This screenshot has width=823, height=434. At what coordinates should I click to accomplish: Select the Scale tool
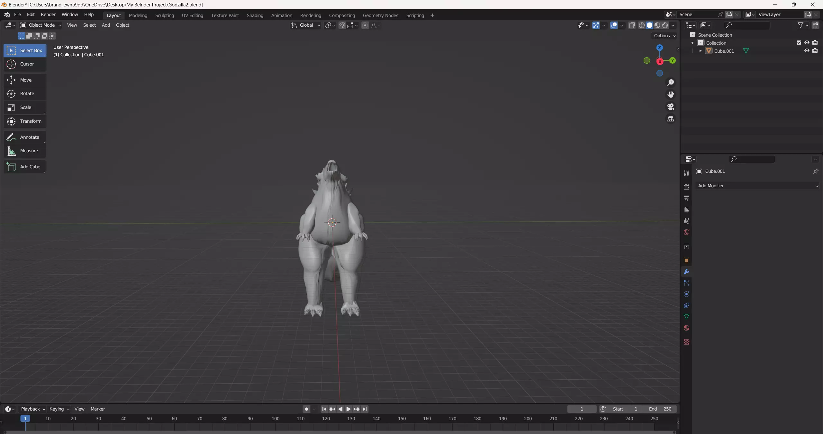tap(25, 107)
